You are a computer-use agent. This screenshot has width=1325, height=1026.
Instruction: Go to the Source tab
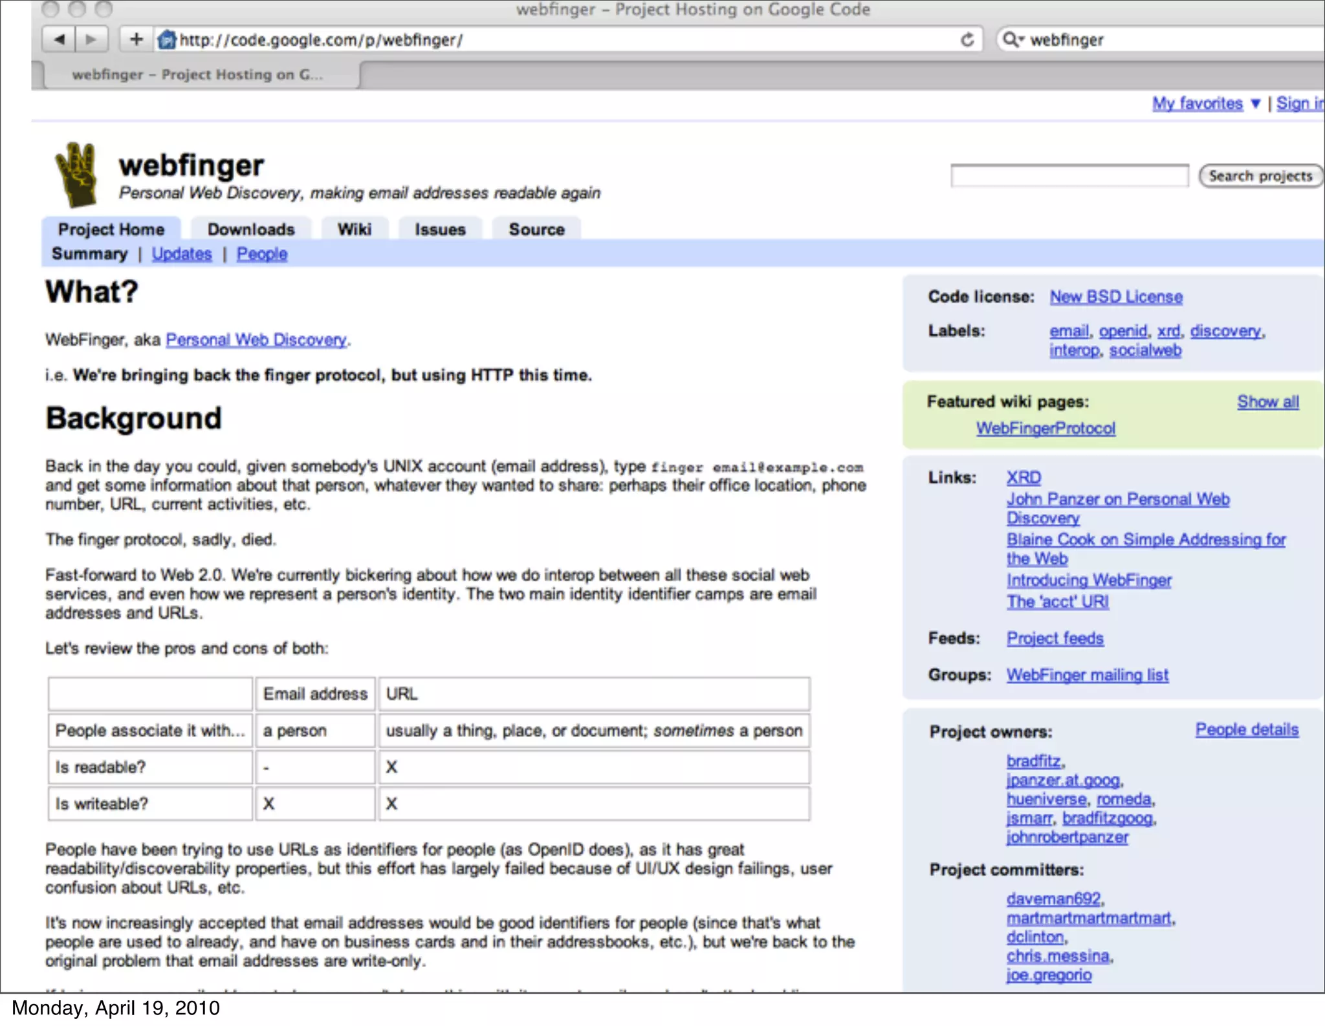[536, 230]
